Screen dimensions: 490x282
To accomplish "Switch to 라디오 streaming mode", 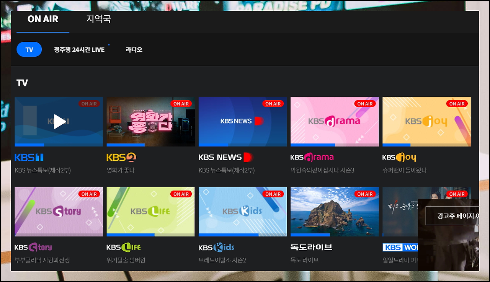I will click(x=134, y=49).
